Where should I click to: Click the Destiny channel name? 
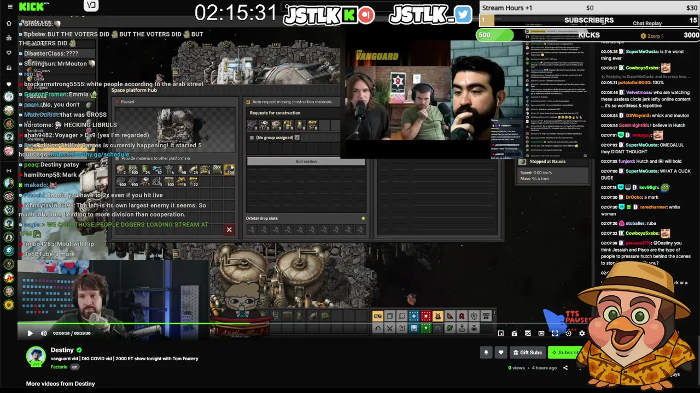(62, 350)
